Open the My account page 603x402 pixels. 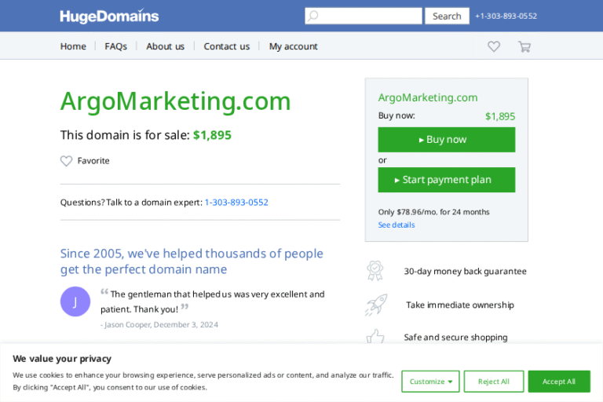(x=293, y=46)
